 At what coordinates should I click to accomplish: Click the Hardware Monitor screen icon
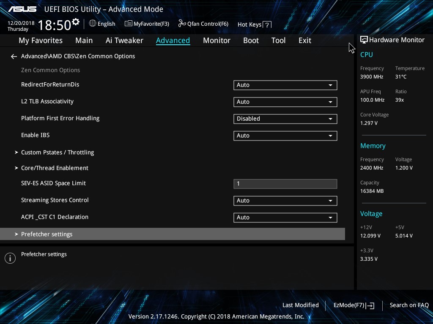364,40
